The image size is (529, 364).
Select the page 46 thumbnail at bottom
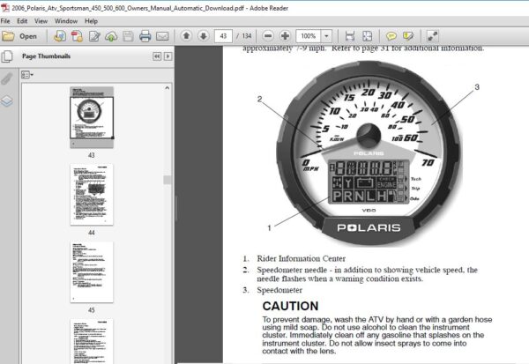coord(92,341)
